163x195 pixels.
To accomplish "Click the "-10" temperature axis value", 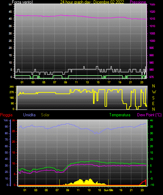I will (152, 185).
